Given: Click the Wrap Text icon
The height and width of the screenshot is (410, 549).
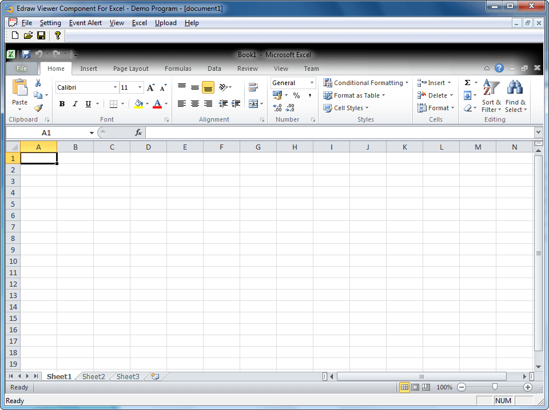Looking at the screenshot, I should click(x=253, y=87).
